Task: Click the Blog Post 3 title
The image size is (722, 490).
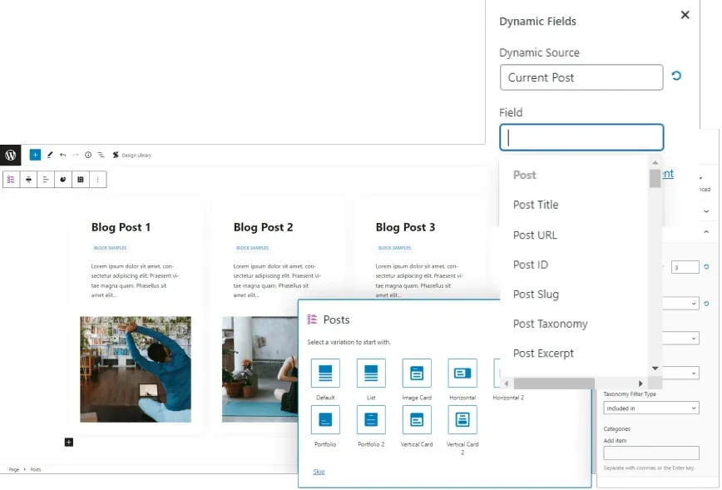Action: (x=405, y=227)
